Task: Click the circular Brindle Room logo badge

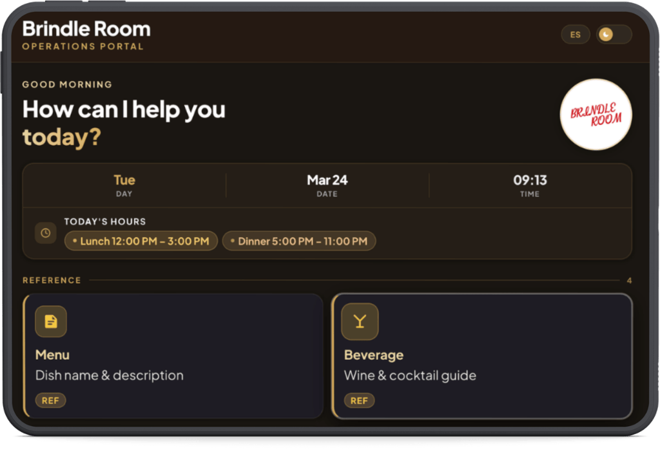Action: [x=596, y=115]
